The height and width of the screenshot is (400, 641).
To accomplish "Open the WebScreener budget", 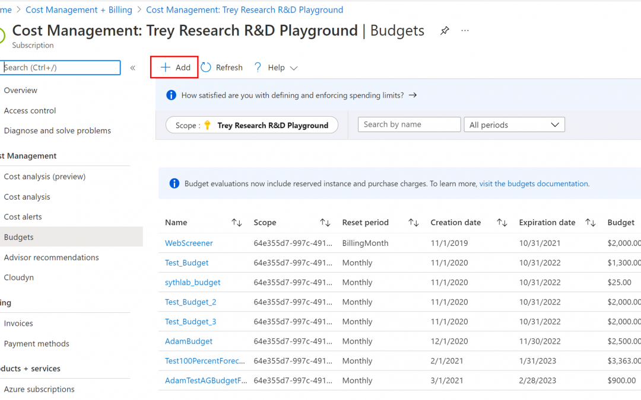I will pyautogui.click(x=189, y=244).
